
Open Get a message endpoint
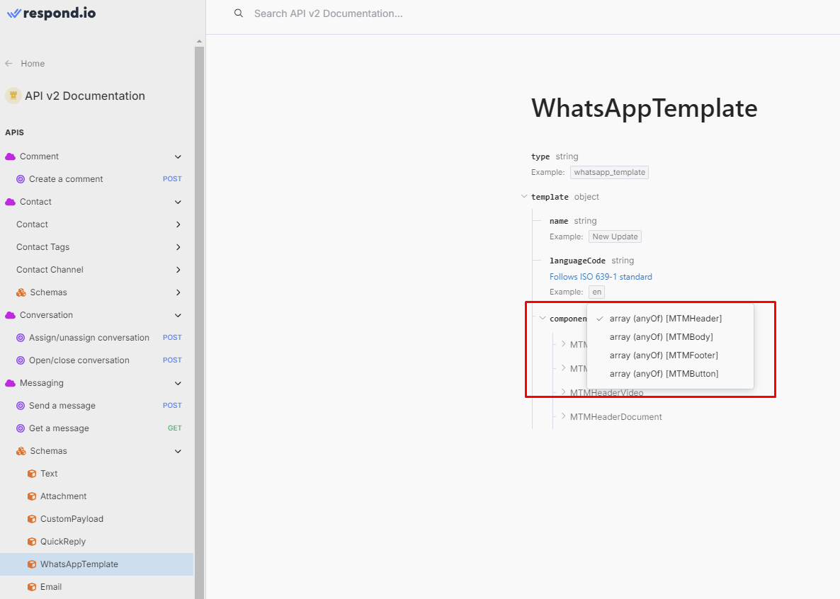59,428
